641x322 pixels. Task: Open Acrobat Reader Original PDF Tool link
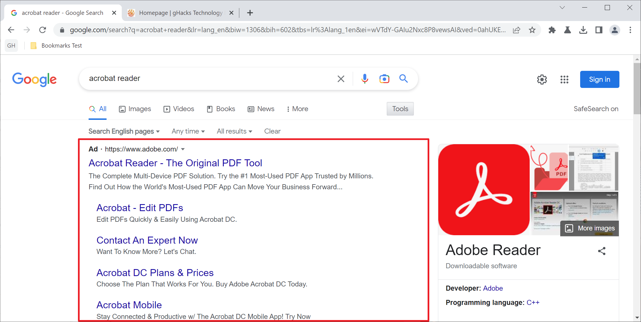(x=174, y=163)
